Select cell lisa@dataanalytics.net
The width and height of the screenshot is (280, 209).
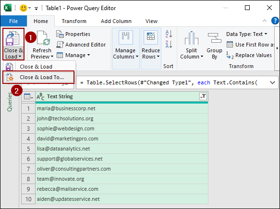[x=122, y=149]
